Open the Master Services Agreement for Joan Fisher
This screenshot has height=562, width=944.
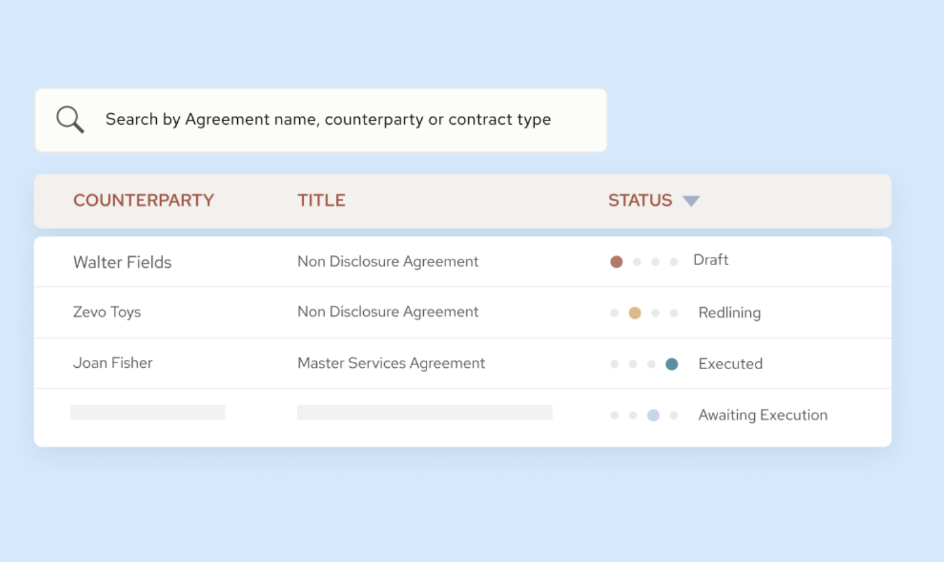(391, 363)
